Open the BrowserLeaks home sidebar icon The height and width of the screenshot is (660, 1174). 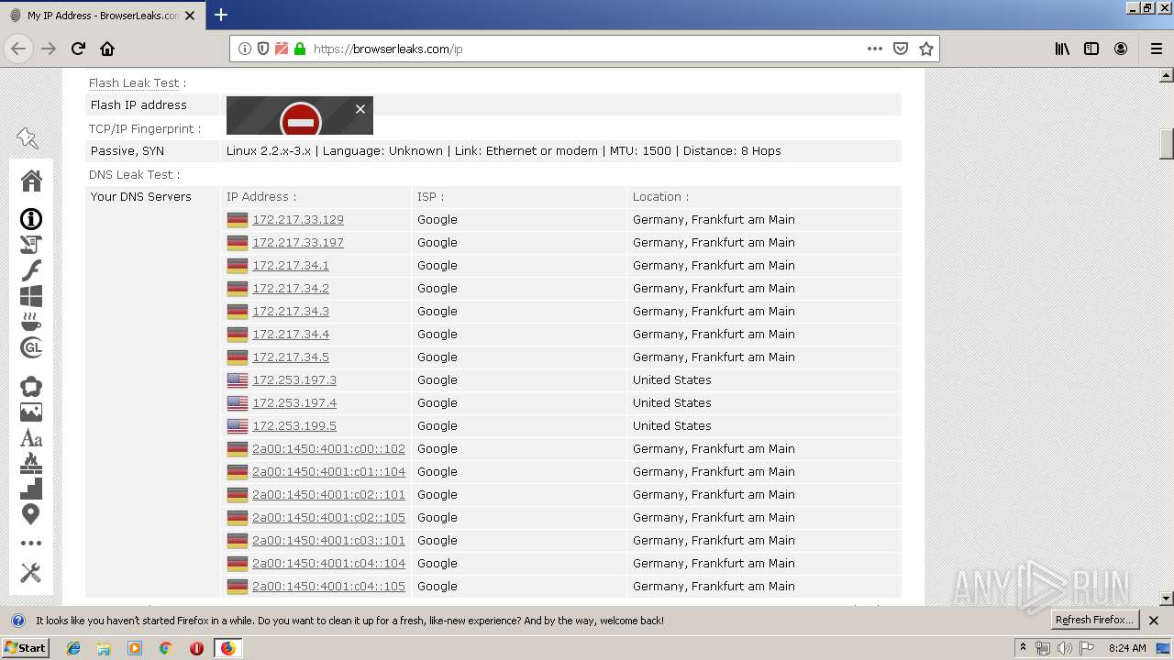click(x=31, y=181)
